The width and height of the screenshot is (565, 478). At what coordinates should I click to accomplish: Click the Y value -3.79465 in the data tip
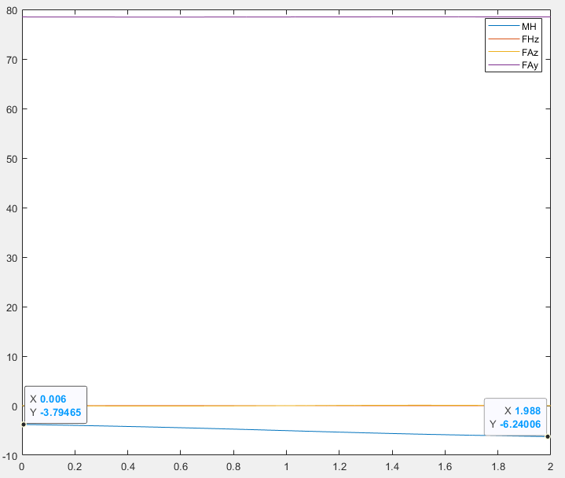[61, 412]
